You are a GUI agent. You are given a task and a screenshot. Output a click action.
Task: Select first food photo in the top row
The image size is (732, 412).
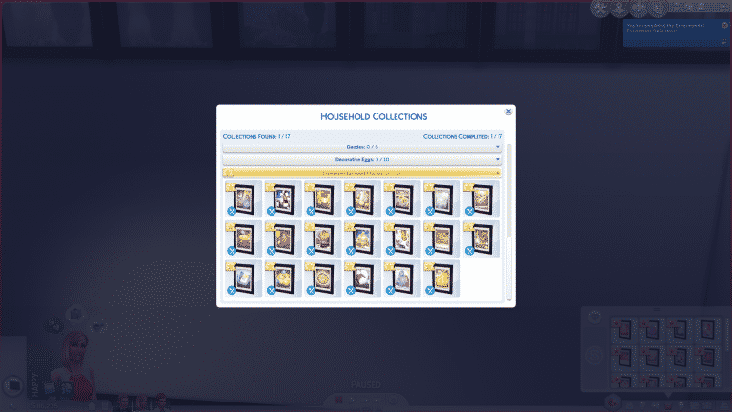point(243,199)
